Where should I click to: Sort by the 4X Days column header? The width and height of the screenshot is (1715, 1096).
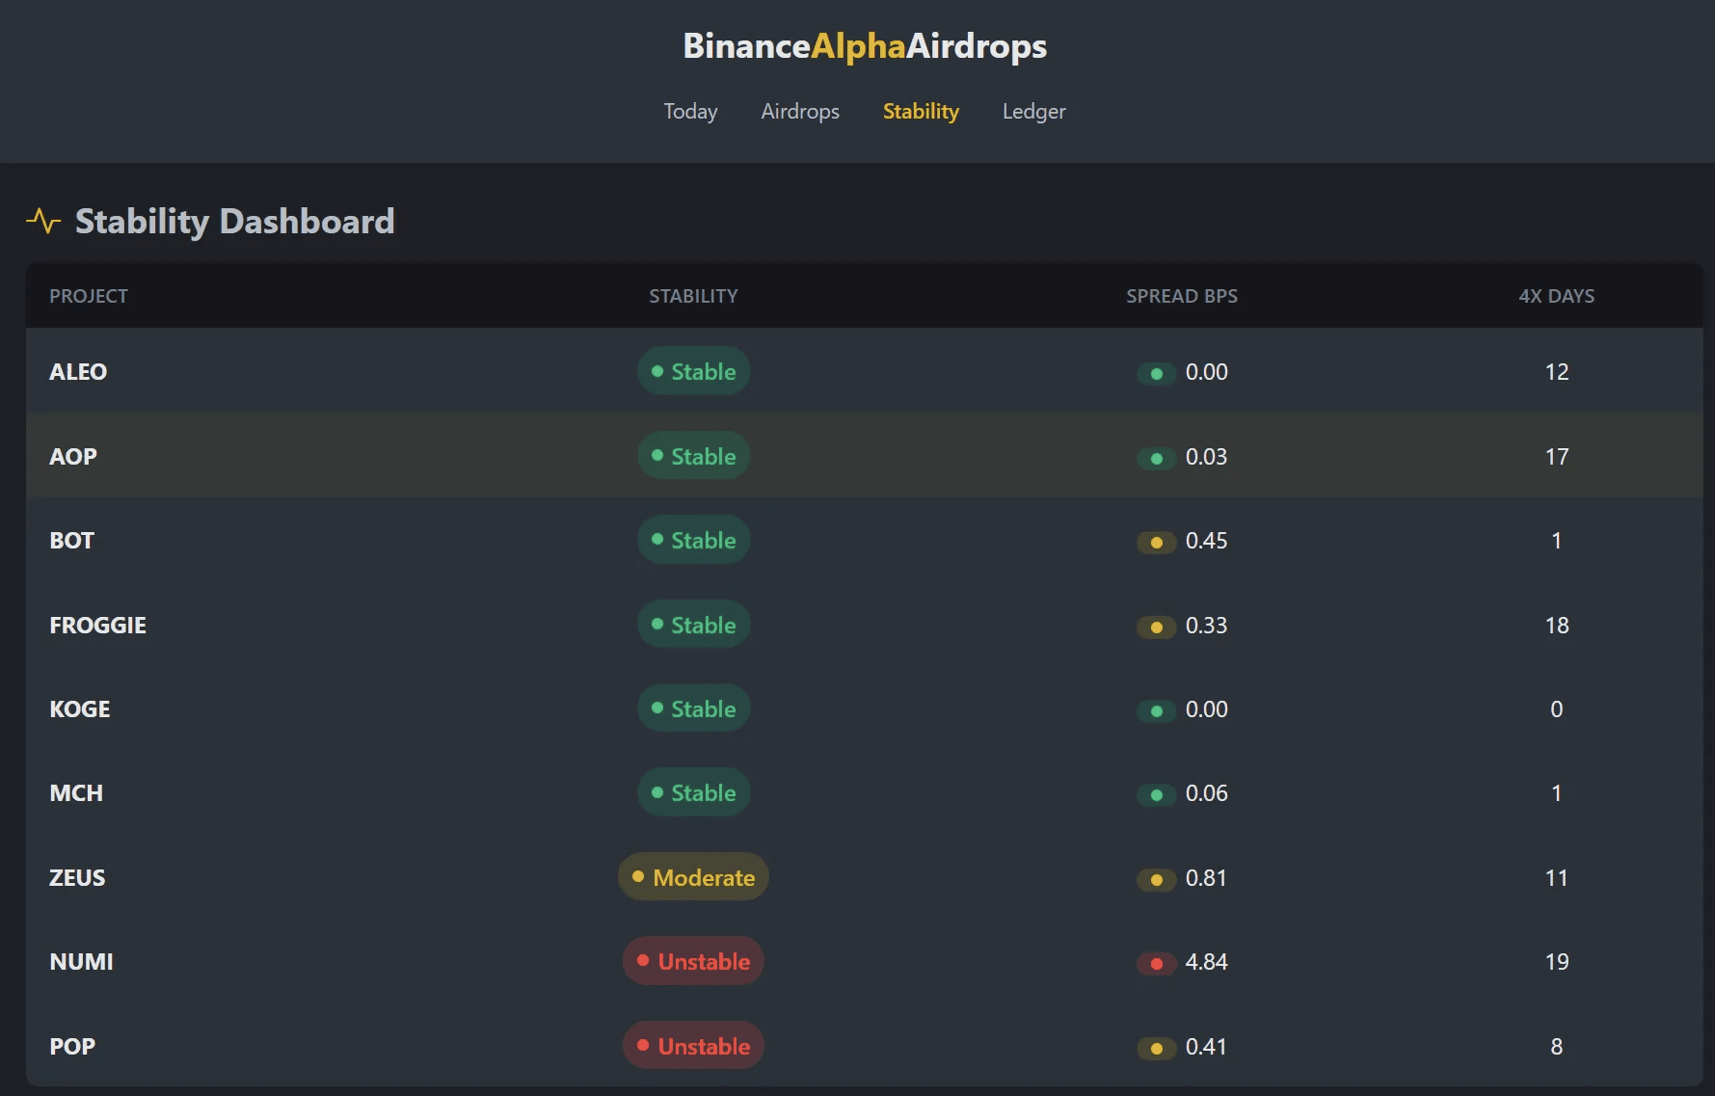coord(1556,296)
